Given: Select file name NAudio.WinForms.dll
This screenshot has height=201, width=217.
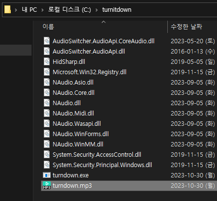Looking at the screenshot, I should tap(81, 134).
